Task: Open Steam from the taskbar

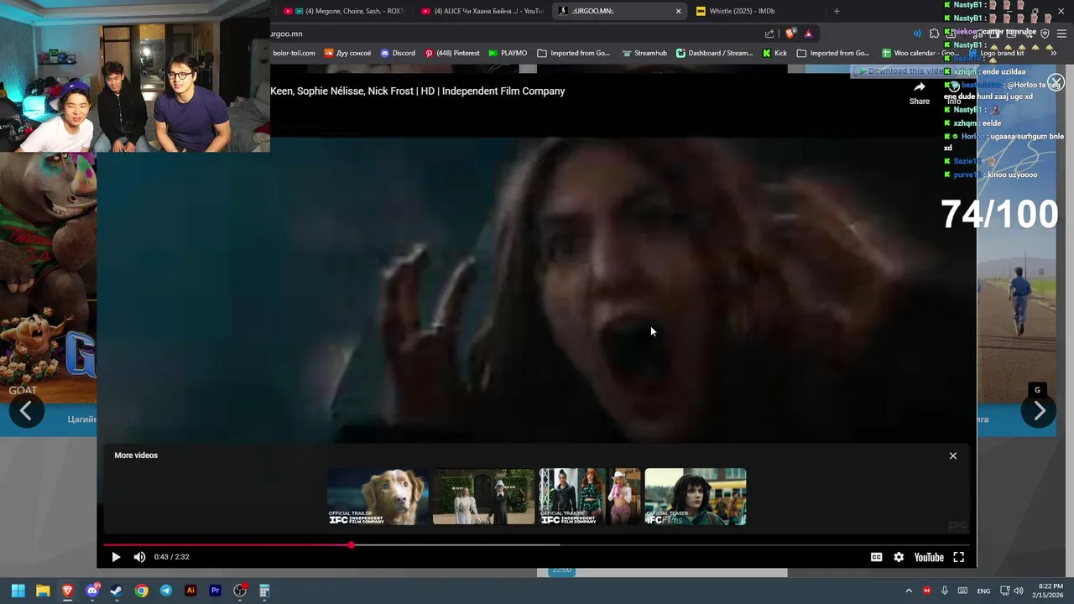Action: [x=117, y=591]
